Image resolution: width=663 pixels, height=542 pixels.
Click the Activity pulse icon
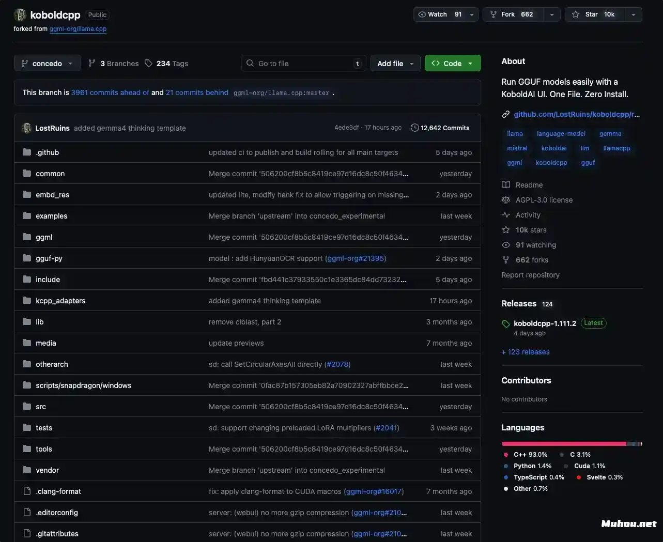(506, 215)
